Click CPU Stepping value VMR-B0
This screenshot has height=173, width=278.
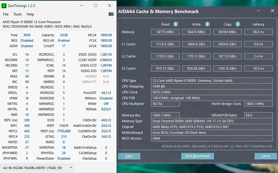point(212,86)
